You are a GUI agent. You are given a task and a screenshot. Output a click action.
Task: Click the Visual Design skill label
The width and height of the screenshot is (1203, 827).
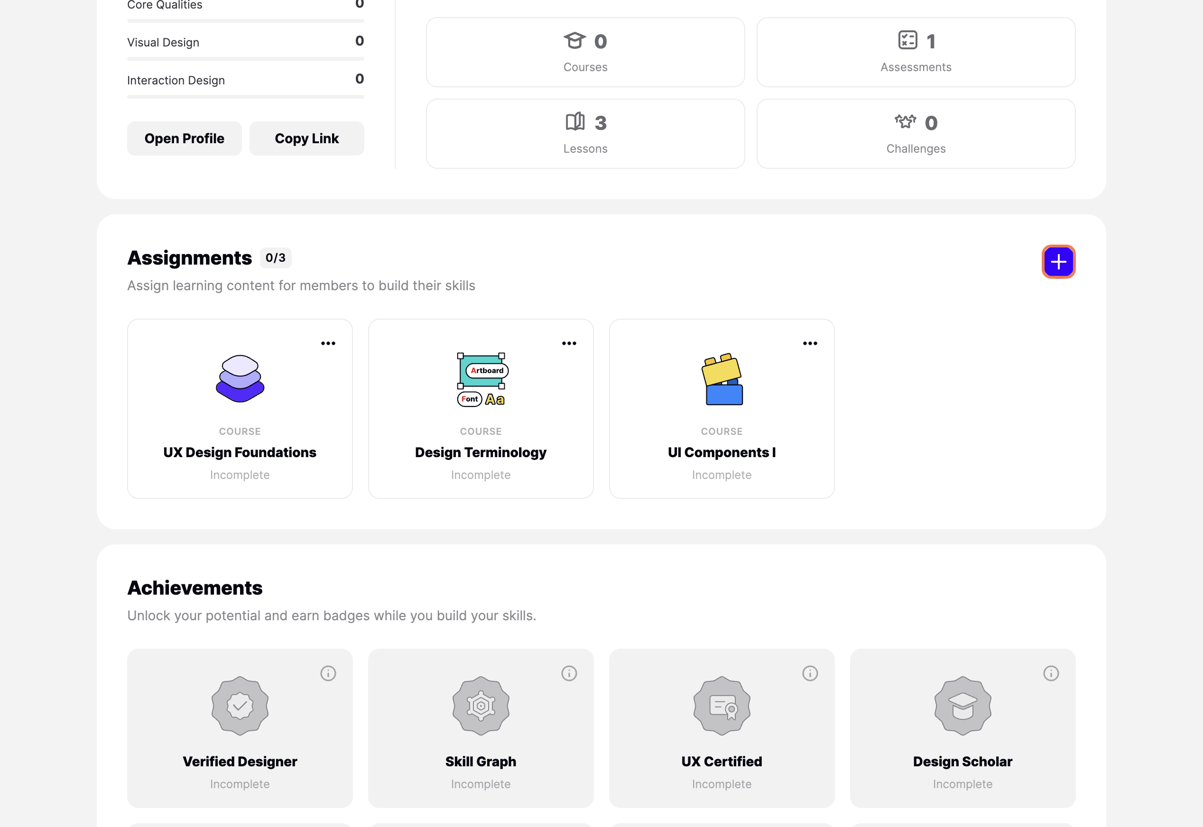[x=163, y=43]
